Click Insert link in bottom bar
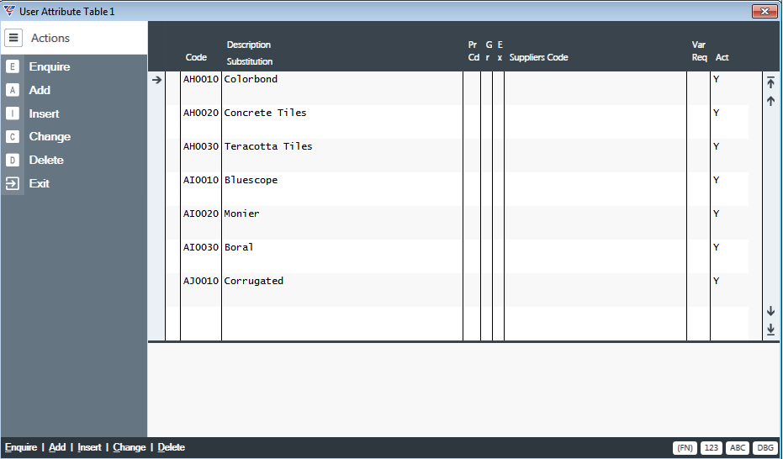This screenshot has width=783, height=459. 89,447
